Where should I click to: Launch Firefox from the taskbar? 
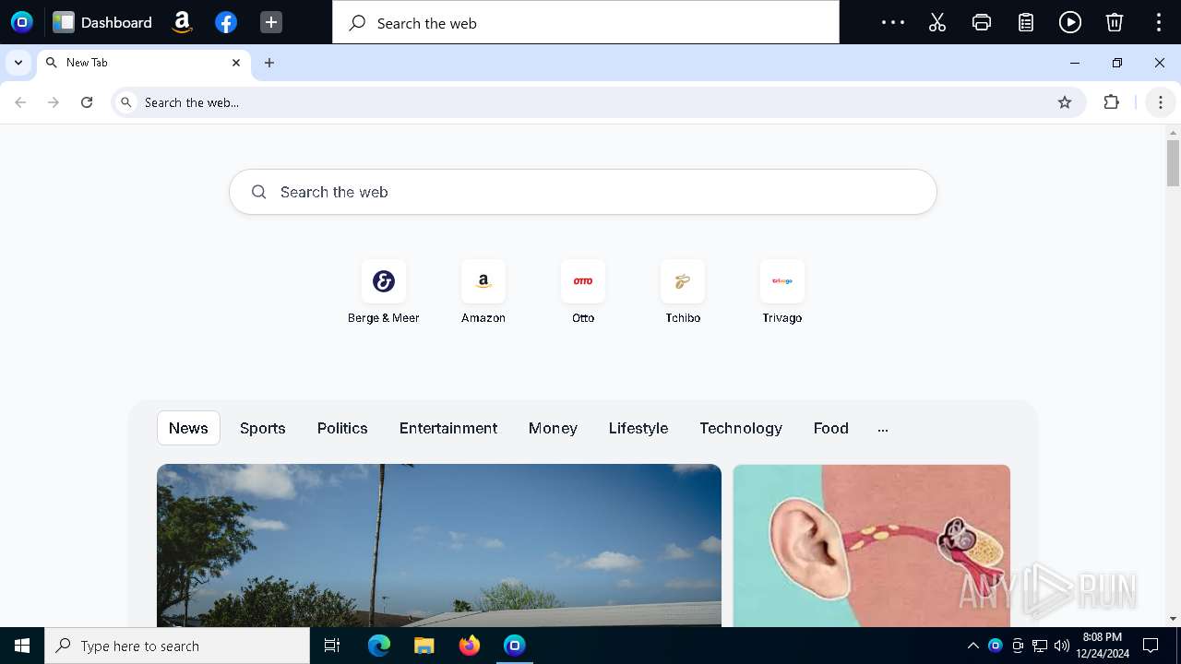[x=470, y=646]
